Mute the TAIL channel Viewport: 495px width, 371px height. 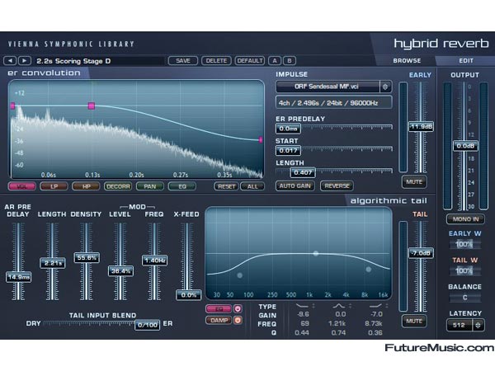click(414, 322)
